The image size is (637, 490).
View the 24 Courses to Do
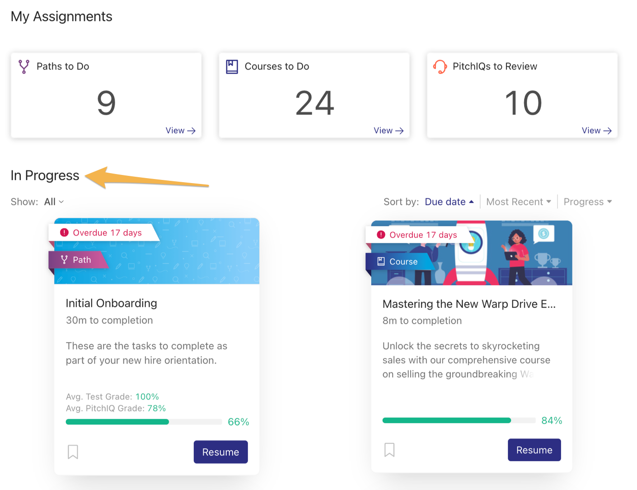tap(389, 131)
